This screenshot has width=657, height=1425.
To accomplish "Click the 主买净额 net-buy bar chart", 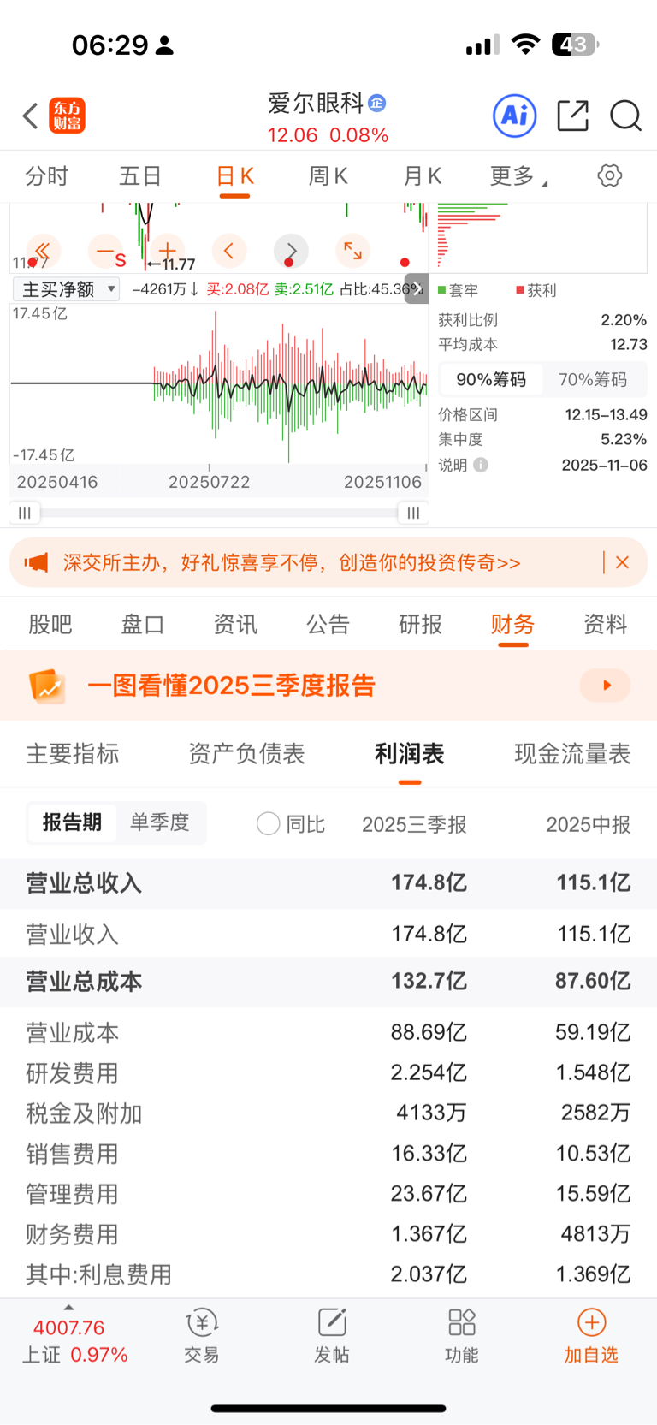I will click(219, 385).
